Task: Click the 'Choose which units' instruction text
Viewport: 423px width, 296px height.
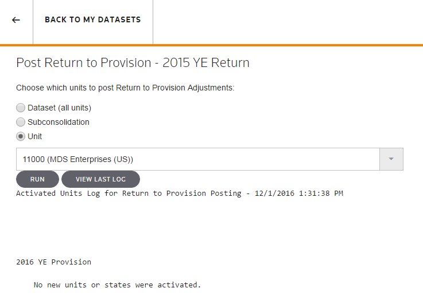Action: click(125, 88)
